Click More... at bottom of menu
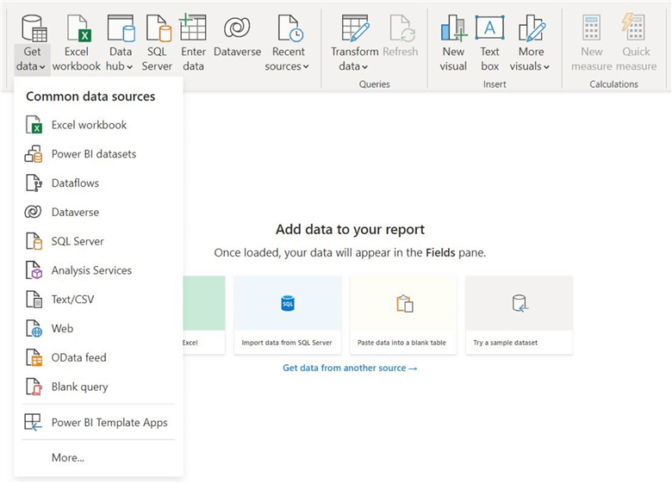This screenshot has width=672, height=483. pos(68,458)
